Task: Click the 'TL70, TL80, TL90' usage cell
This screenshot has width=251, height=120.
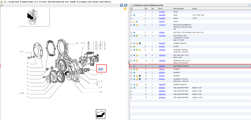Action: pos(198,15)
